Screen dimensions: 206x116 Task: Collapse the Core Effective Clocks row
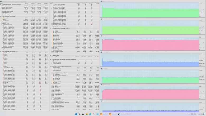coord(2,25)
